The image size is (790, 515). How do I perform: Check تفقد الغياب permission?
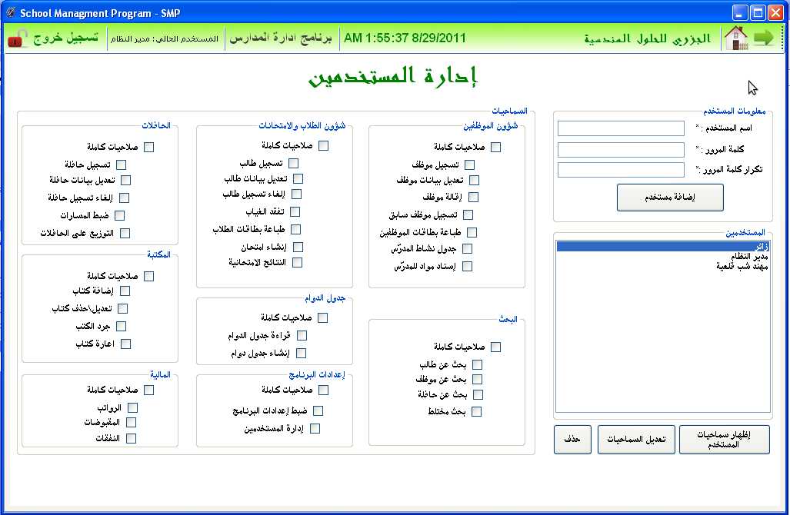[x=295, y=211]
